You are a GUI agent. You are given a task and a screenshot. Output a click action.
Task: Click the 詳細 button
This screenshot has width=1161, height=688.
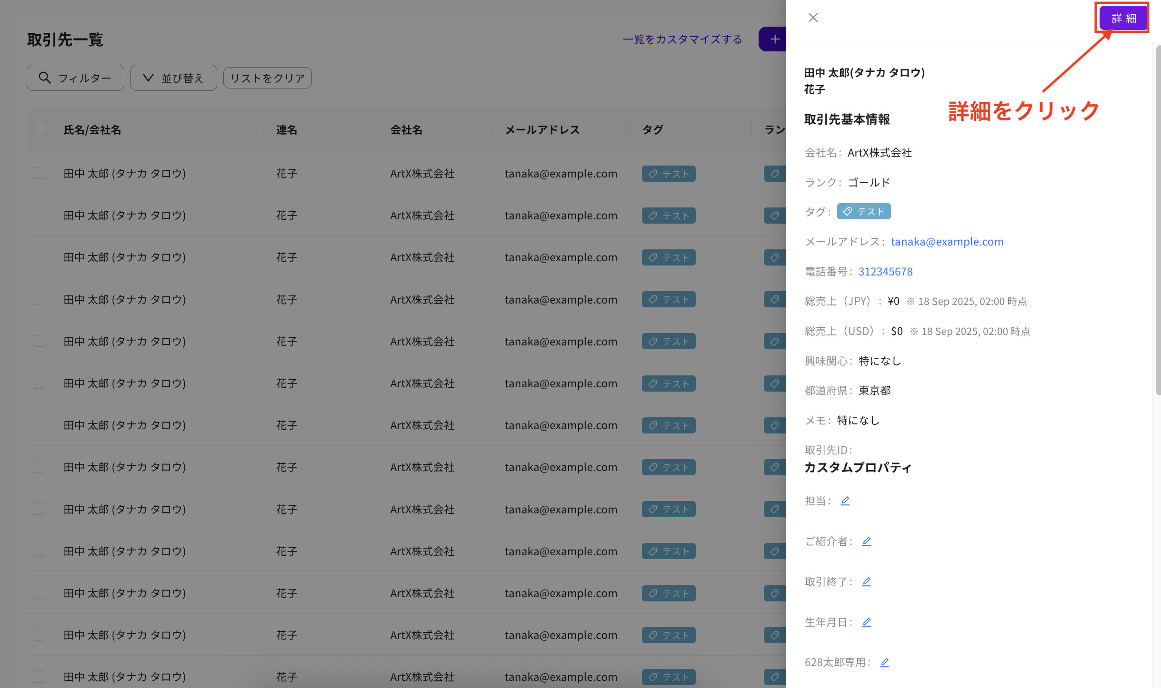[x=1122, y=18]
